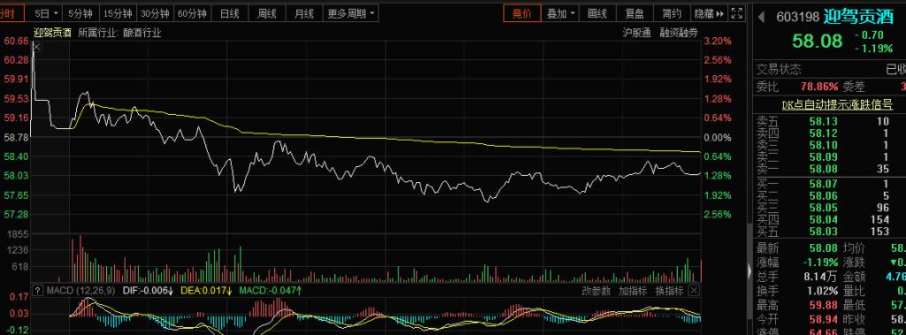The width and height of the screenshot is (906, 335).
Task: Click 改参数 to edit indicator parameters
Action: click(x=595, y=291)
